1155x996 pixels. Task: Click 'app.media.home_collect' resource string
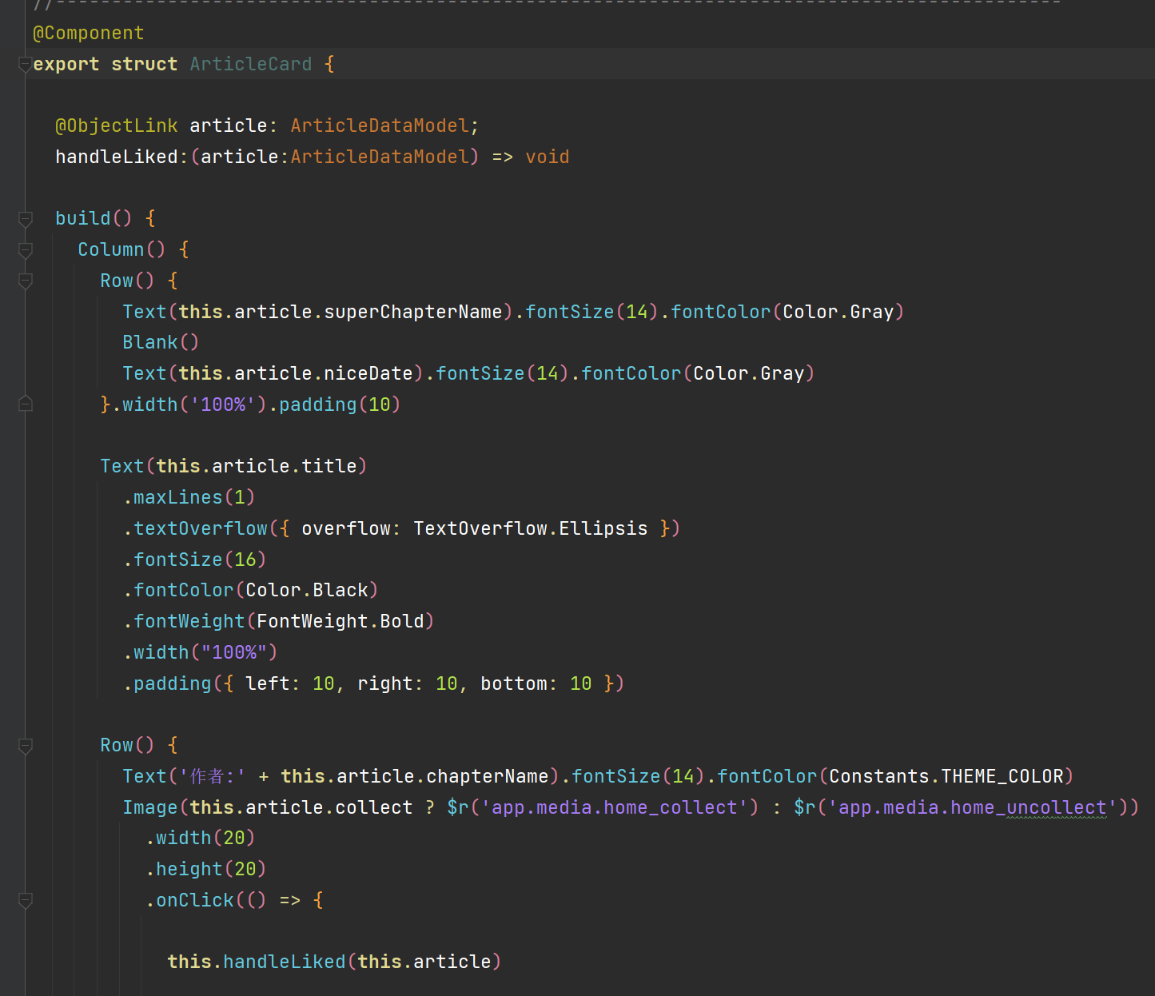[615, 807]
